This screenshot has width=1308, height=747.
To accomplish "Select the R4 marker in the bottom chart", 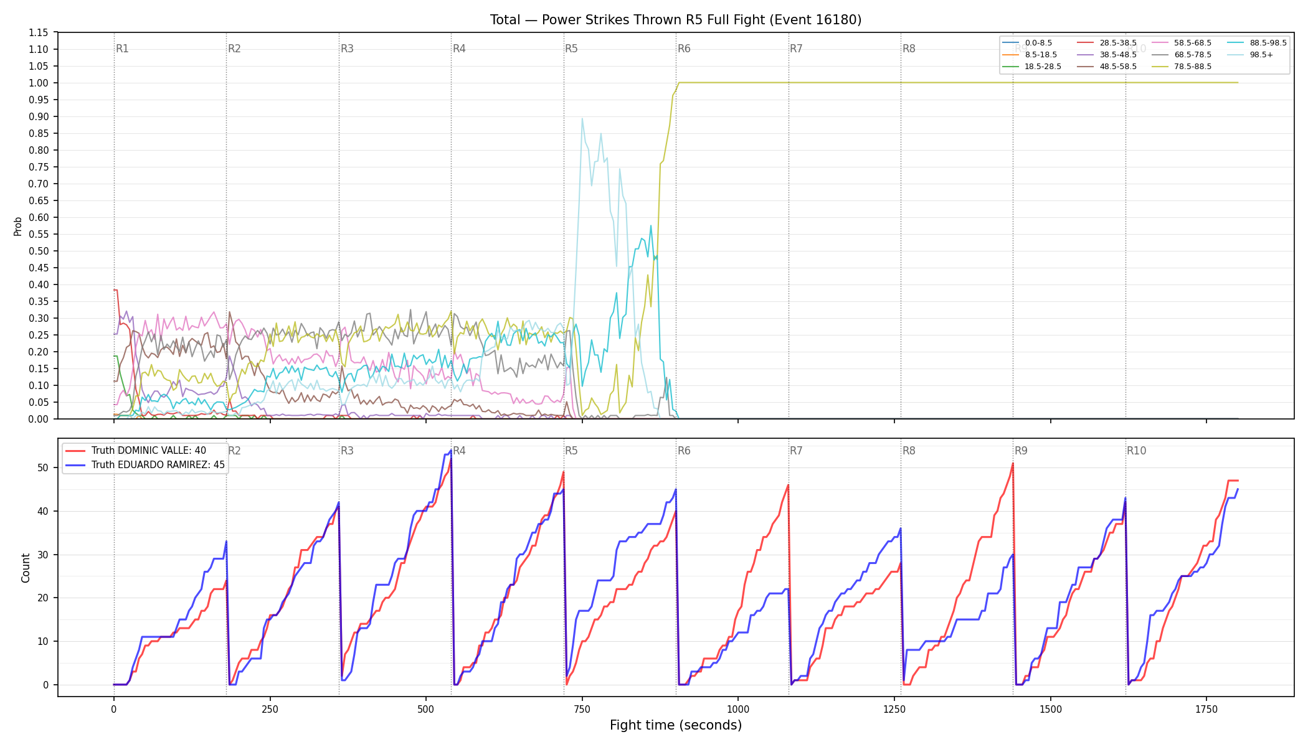I will tap(459, 451).
